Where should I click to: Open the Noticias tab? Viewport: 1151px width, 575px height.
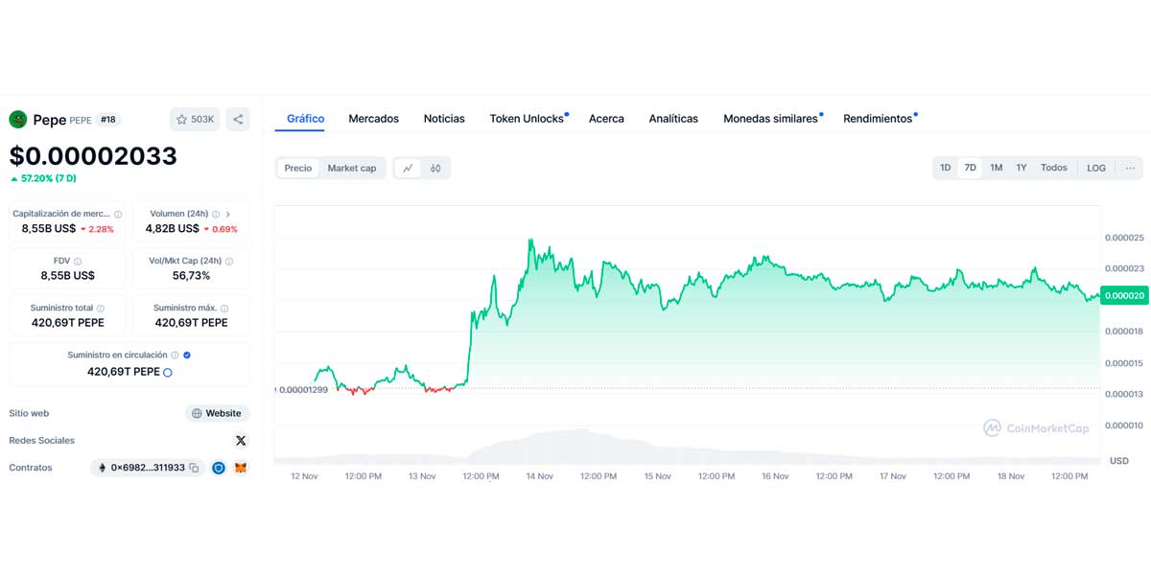click(444, 119)
